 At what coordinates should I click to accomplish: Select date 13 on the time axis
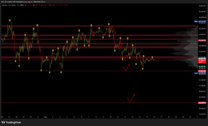pyautogui.click(x=132, y=117)
